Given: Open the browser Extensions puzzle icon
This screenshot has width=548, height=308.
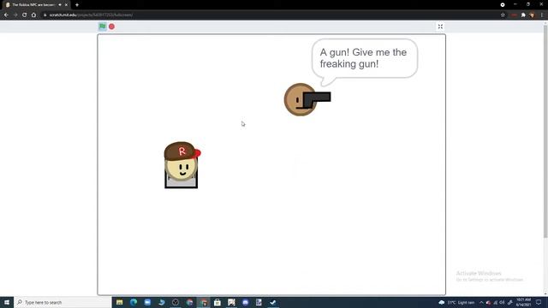Looking at the screenshot, I should pyautogui.click(x=523, y=15).
